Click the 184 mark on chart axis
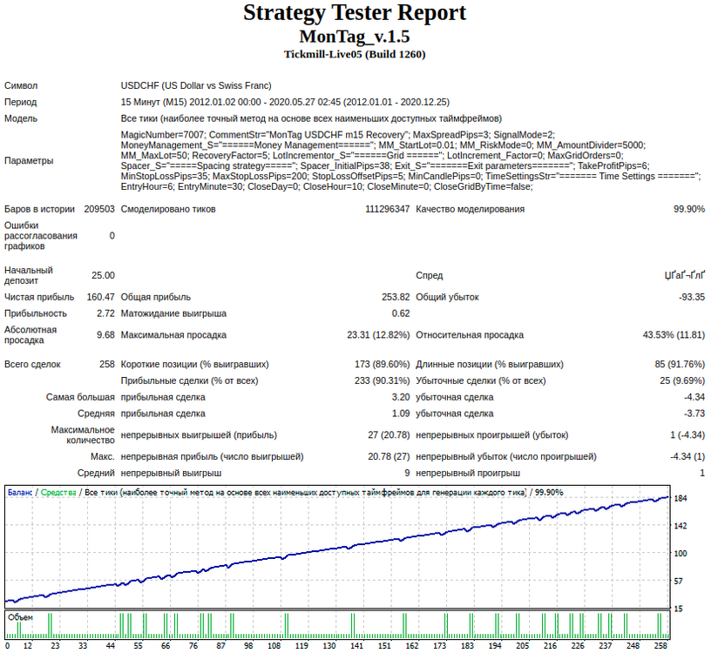The width and height of the screenshot is (718, 653). click(681, 498)
